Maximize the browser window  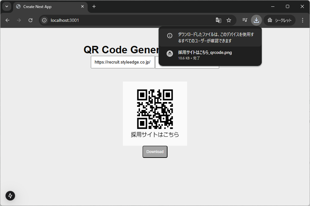pyautogui.click(x=288, y=6)
